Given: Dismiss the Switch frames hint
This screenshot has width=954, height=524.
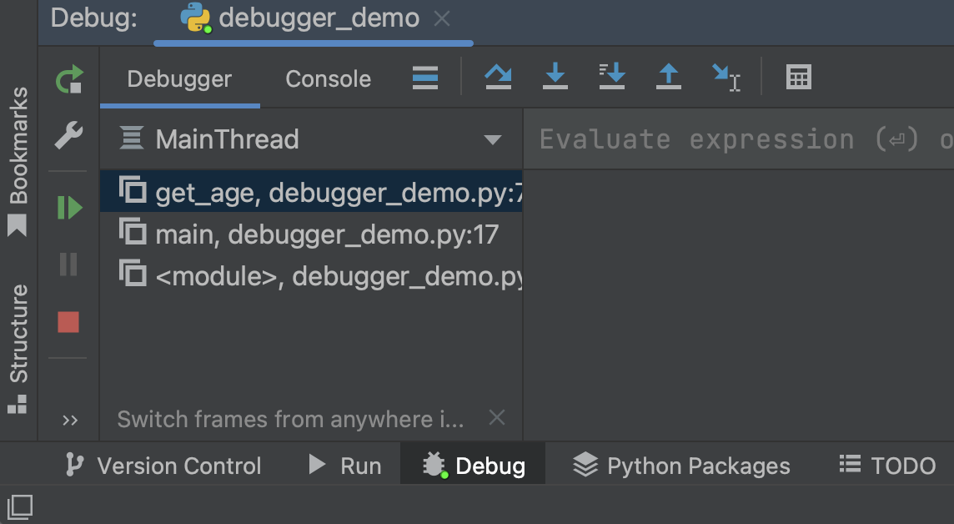Looking at the screenshot, I should tap(496, 417).
